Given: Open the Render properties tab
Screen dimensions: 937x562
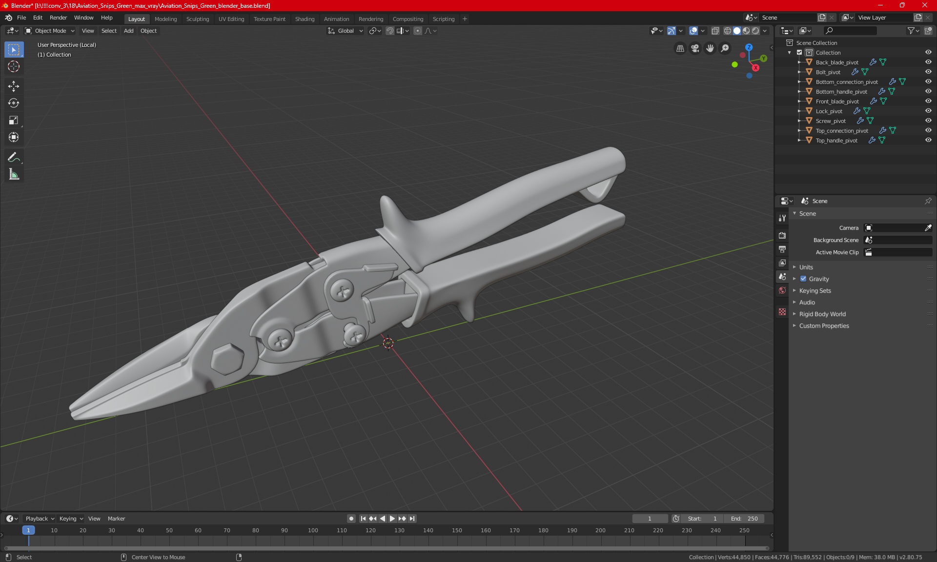Looking at the screenshot, I should 782,236.
